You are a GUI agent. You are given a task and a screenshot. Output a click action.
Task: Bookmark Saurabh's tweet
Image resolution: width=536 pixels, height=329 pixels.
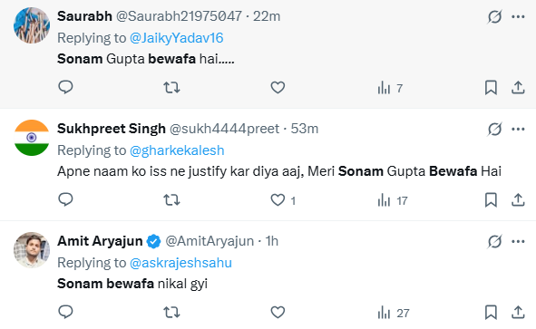[x=491, y=87]
